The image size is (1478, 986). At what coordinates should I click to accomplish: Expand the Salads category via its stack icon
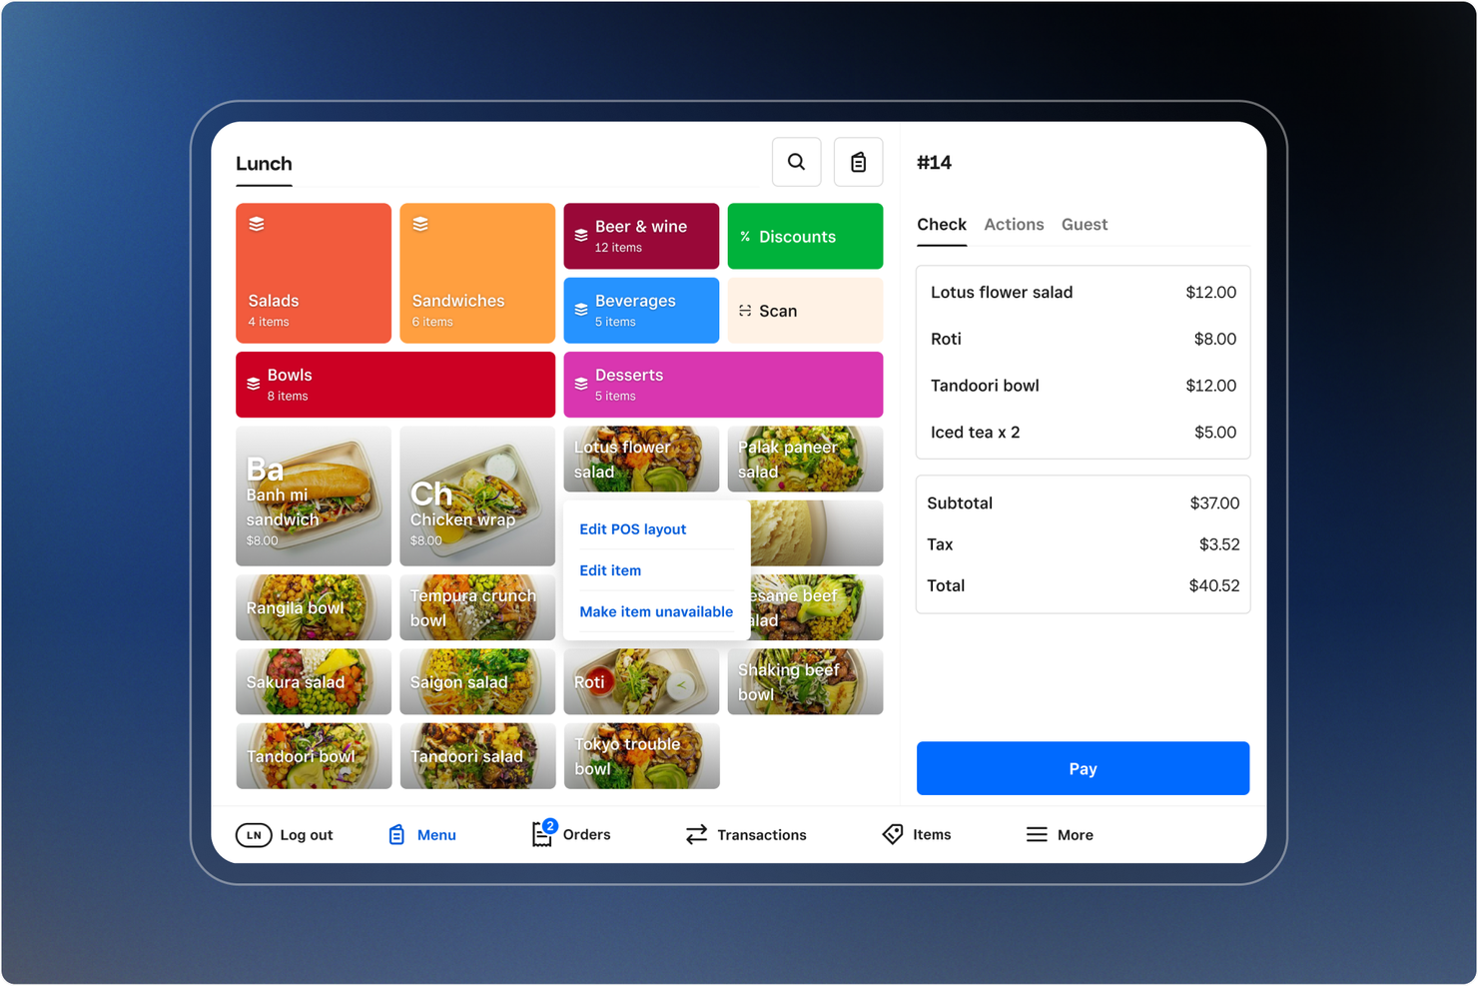coord(257,224)
